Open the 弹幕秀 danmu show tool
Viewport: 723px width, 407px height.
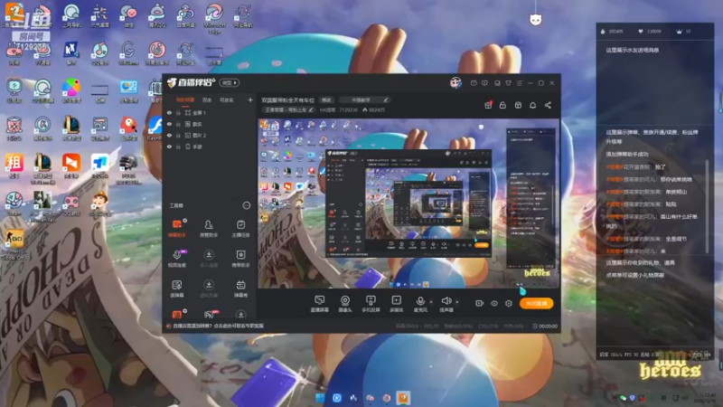(x=240, y=289)
